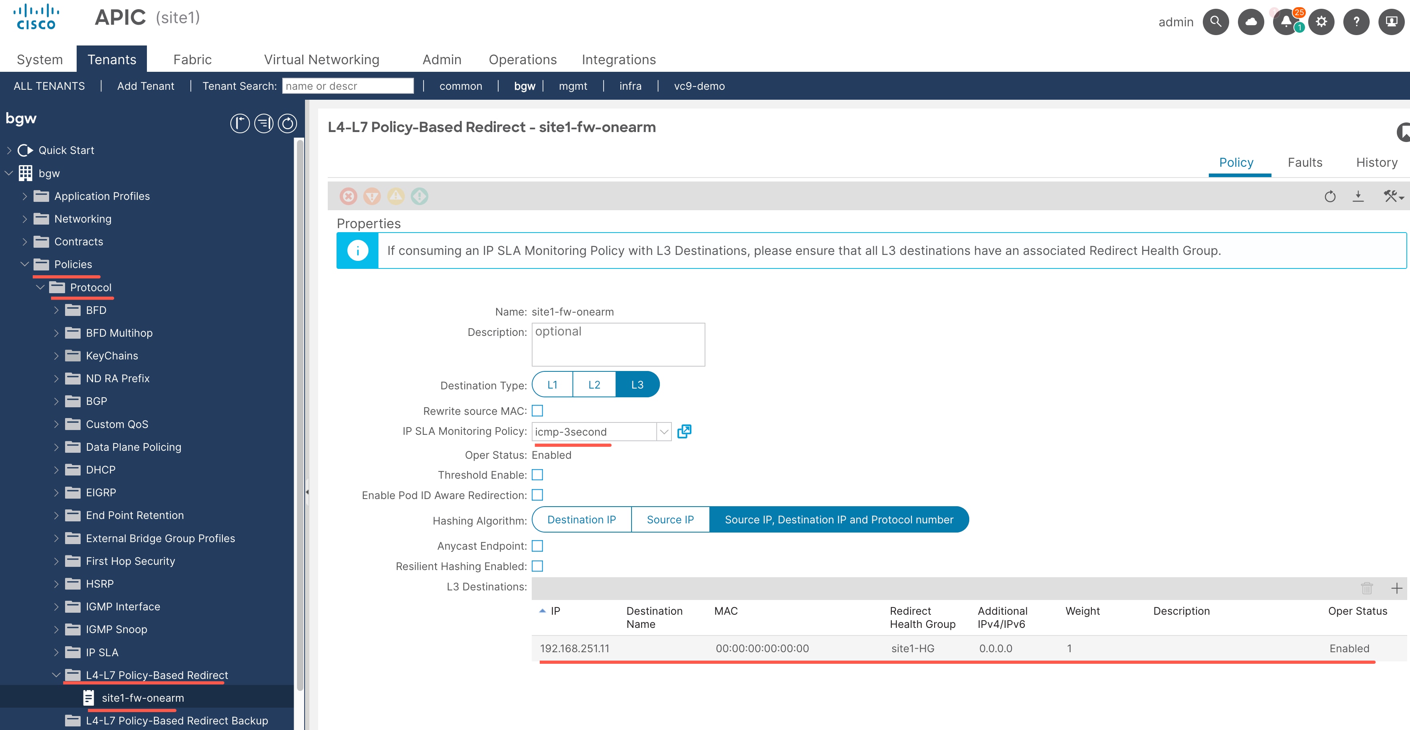Viewport: 1410px width, 730px height.
Task: Open the mgmt tenant
Action: pyautogui.click(x=573, y=86)
